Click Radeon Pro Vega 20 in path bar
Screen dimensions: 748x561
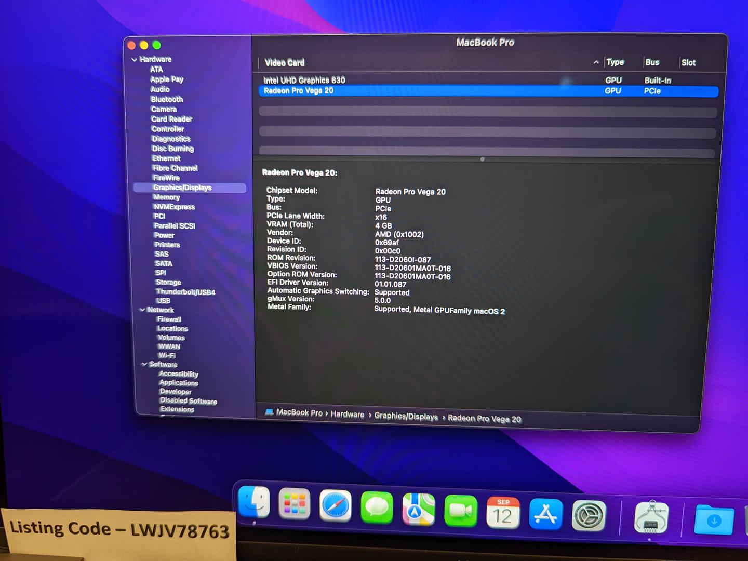(485, 418)
